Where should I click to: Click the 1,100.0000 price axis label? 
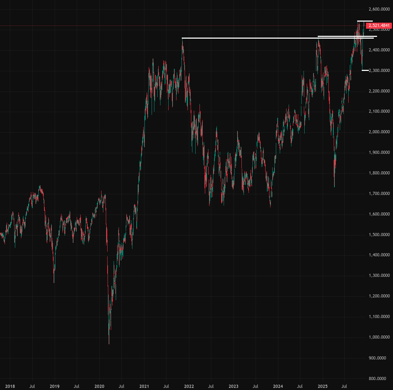(379, 316)
